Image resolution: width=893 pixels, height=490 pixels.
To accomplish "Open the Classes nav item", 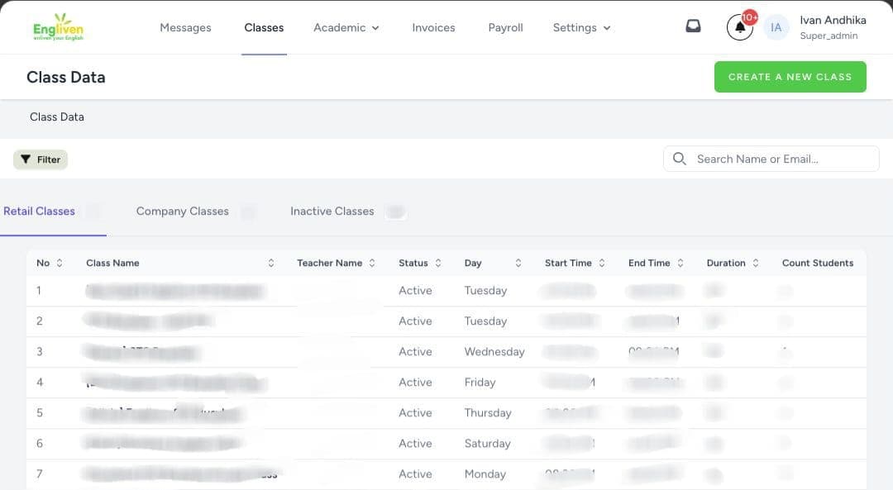I will pyautogui.click(x=264, y=27).
